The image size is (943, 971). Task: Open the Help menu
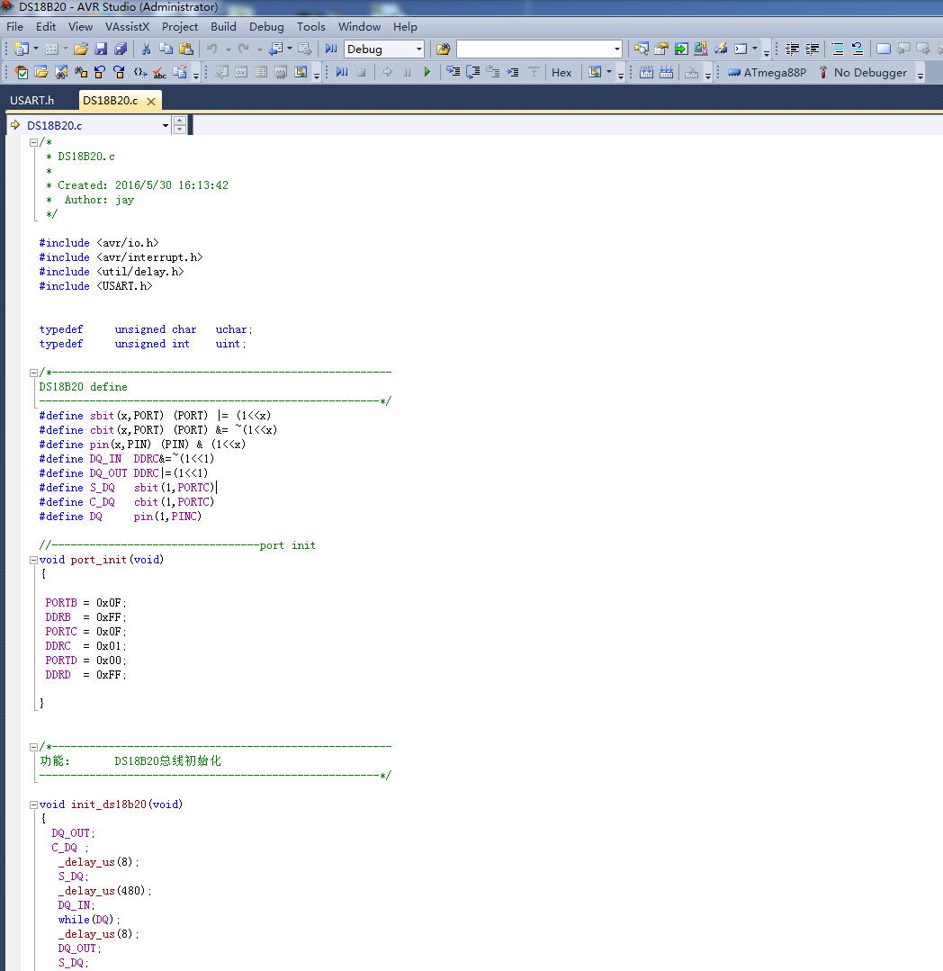[405, 27]
